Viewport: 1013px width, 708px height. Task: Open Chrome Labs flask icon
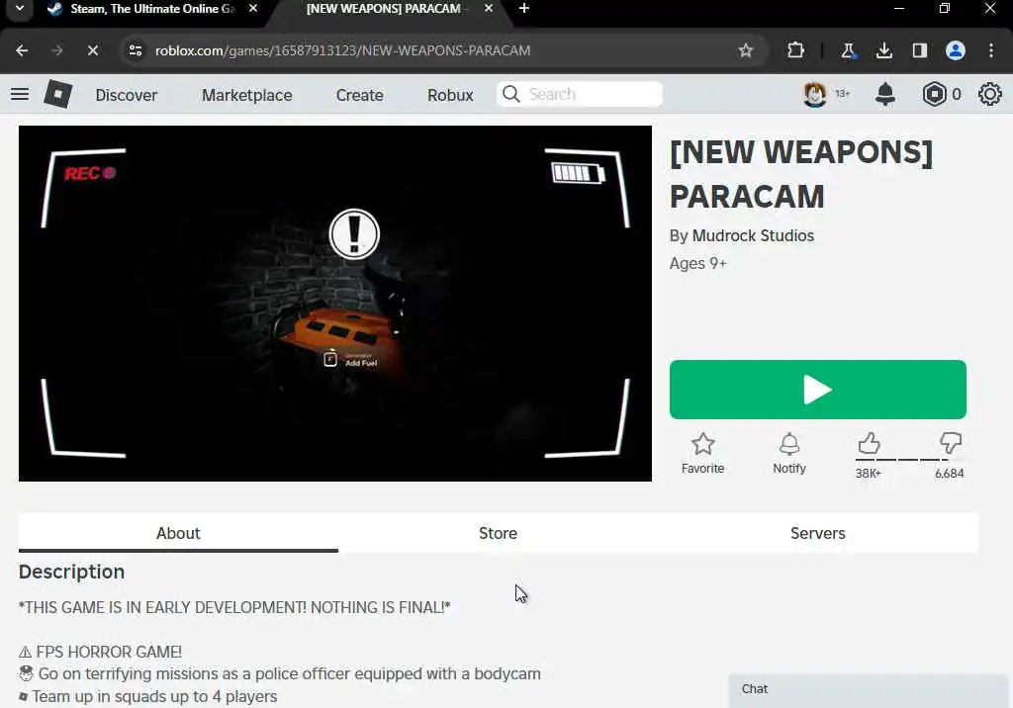pyautogui.click(x=848, y=50)
